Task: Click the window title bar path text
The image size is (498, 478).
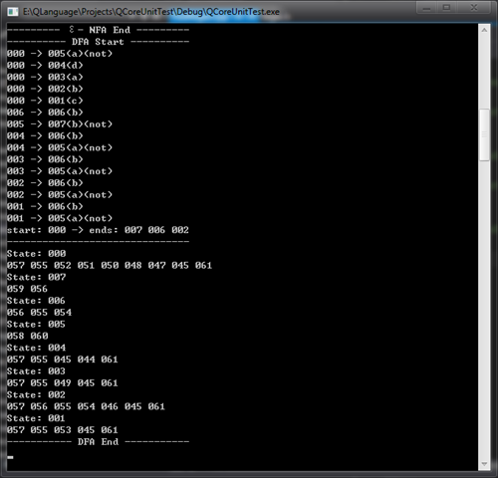Action: (x=151, y=12)
